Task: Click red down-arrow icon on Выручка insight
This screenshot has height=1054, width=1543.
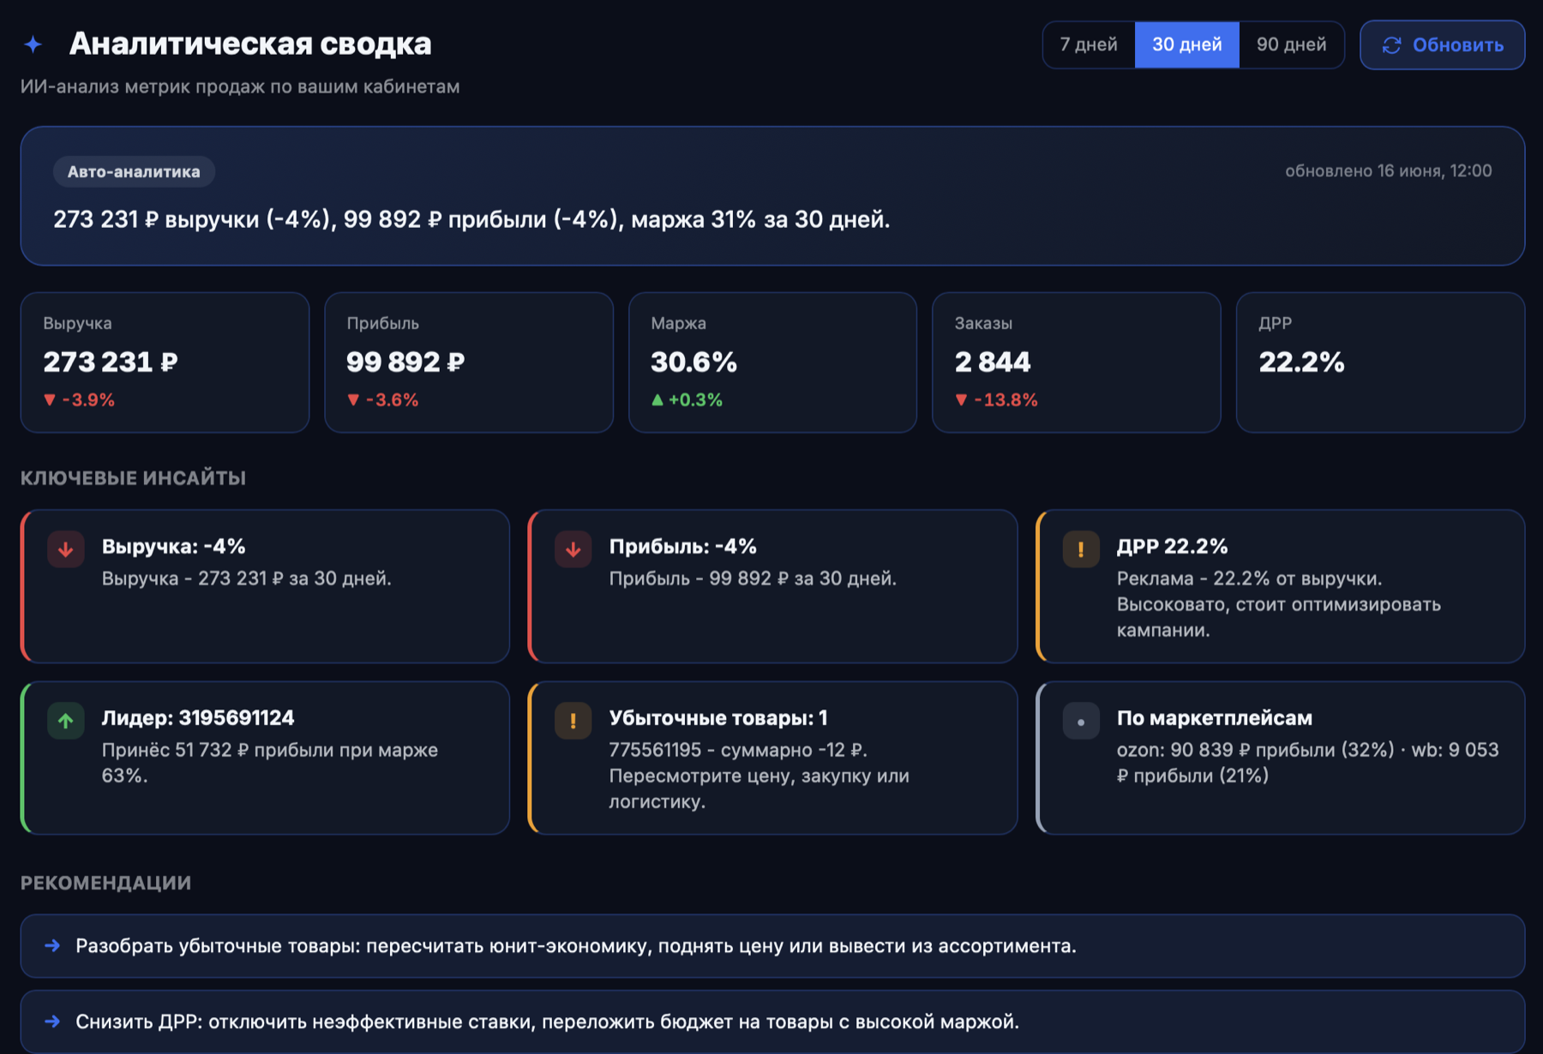Action: click(x=66, y=549)
